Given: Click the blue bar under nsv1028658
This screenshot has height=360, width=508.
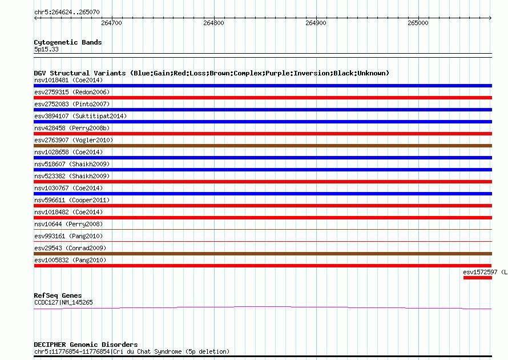Looking at the screenshot, I should (263, 158).
